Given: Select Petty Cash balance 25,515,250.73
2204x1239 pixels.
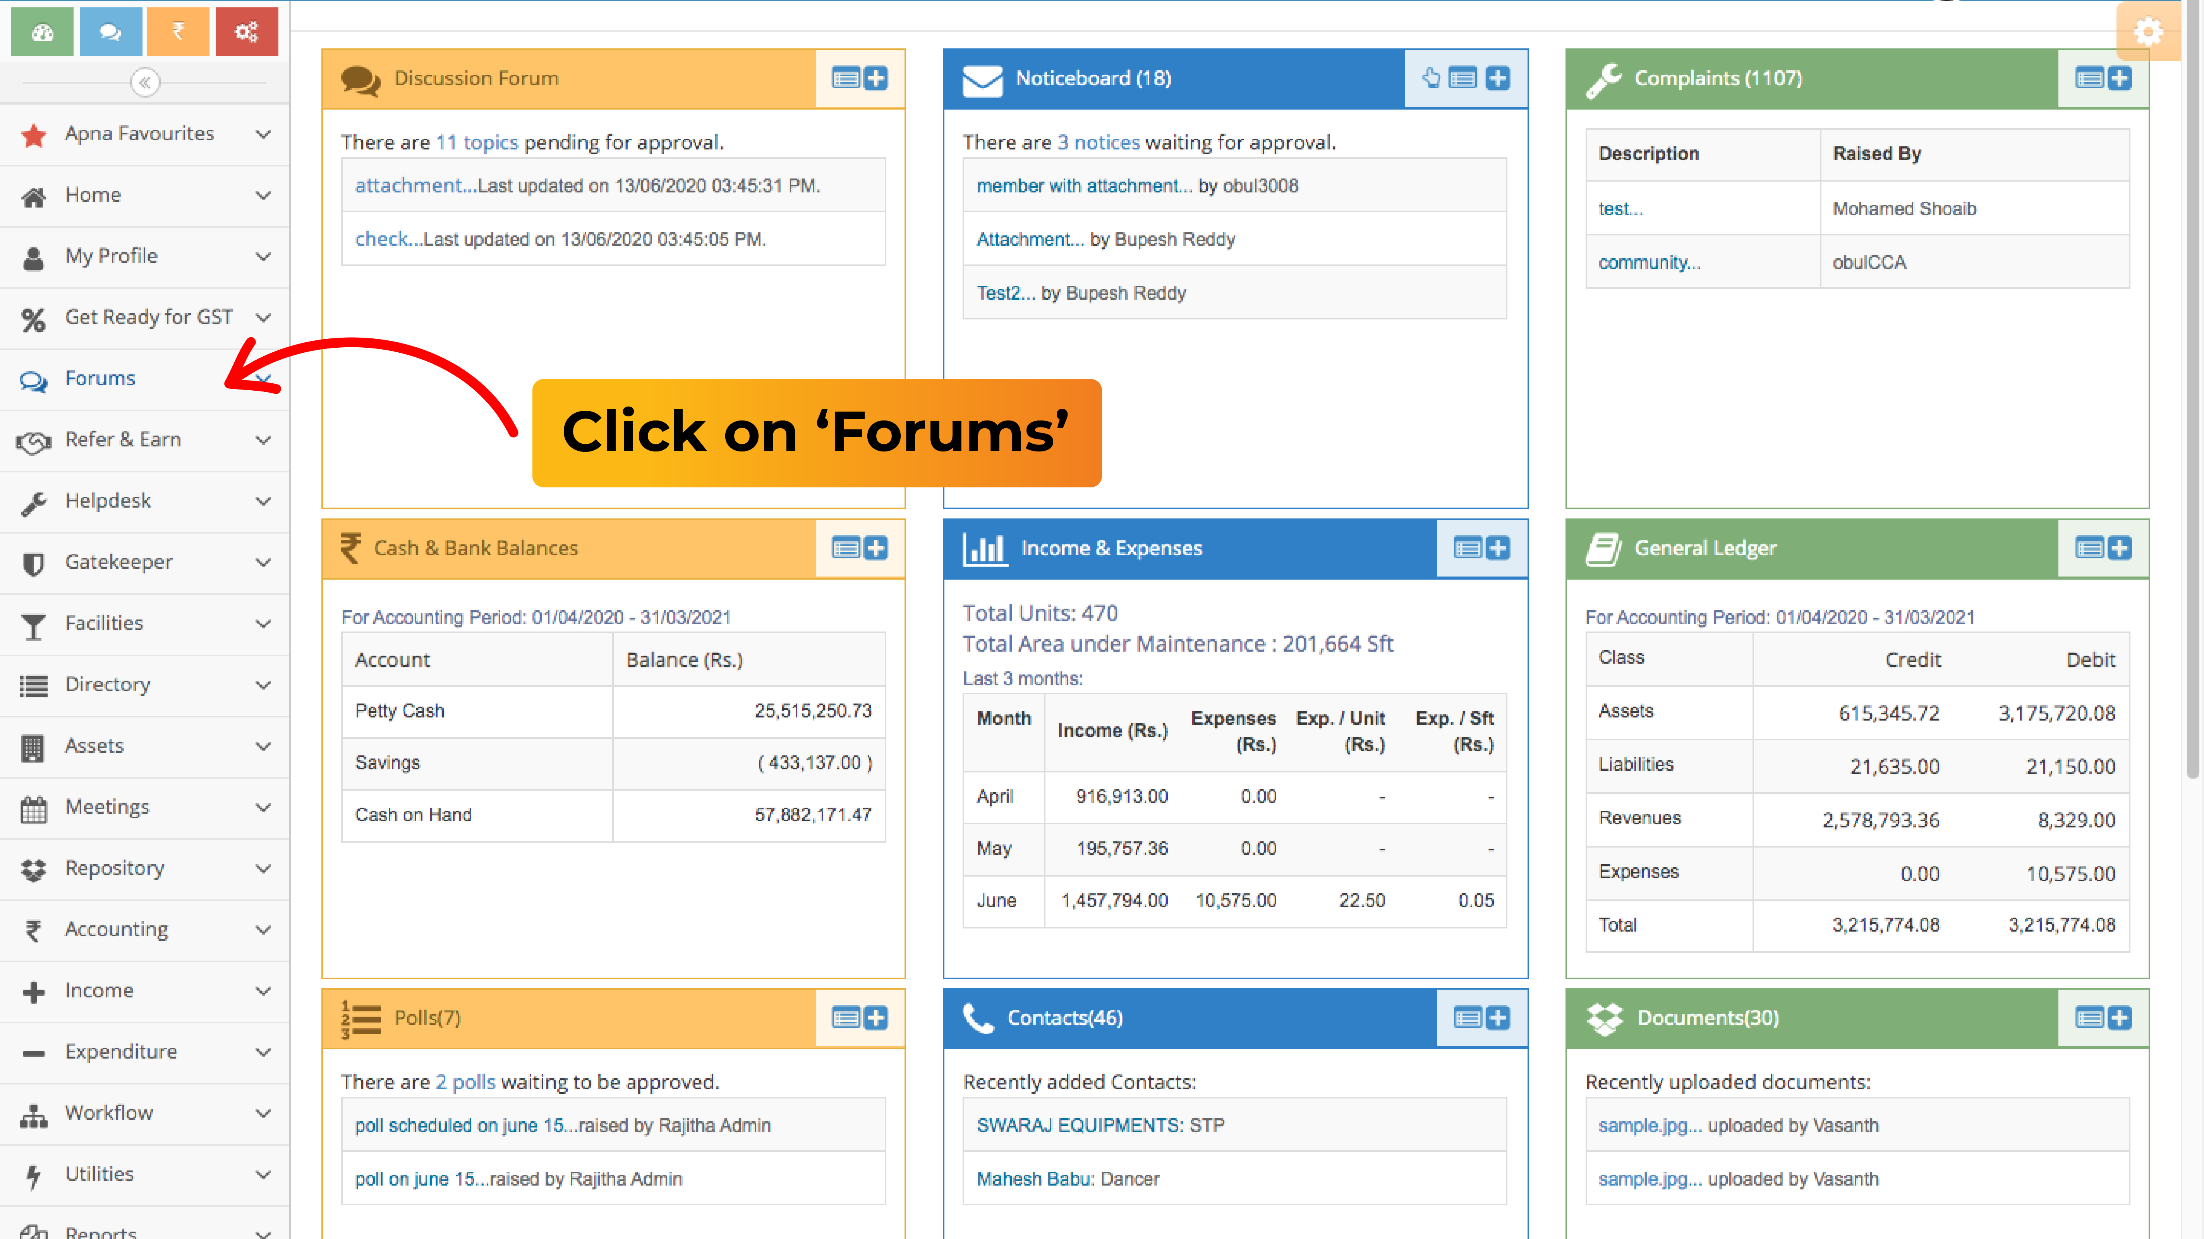Looking at the screenshot, I should coord(813,711).
